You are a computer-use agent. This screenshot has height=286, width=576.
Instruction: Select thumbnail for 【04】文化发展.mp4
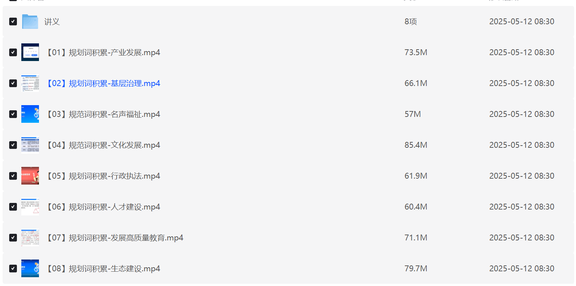[x=30, y=145]
